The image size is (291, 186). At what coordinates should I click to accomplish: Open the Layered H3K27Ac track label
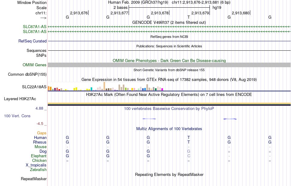tap(20, 99)
